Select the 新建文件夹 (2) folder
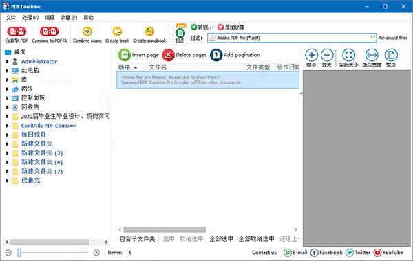413x261 pixels. (42, 153)
